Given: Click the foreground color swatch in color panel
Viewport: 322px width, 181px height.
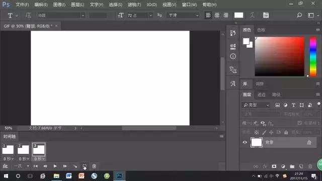Looking at the screenshot, I should tap(246, 41).
